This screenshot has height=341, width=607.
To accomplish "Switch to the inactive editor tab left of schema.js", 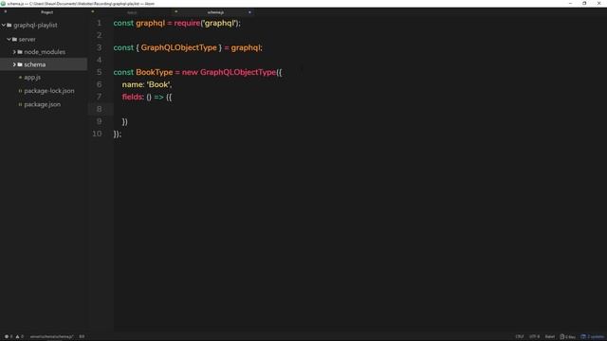I will pos(132,12).
